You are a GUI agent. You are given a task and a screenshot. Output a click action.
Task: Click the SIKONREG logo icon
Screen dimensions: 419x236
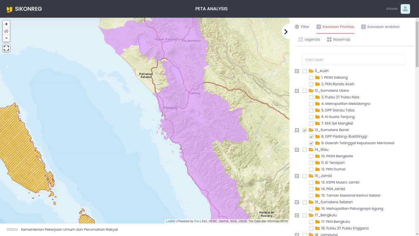click(9, 9)
